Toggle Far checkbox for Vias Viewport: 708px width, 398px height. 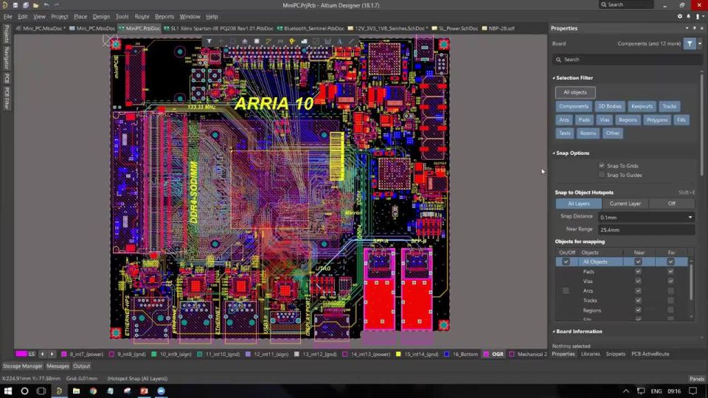pyautogui.click(x=670, y=281)
